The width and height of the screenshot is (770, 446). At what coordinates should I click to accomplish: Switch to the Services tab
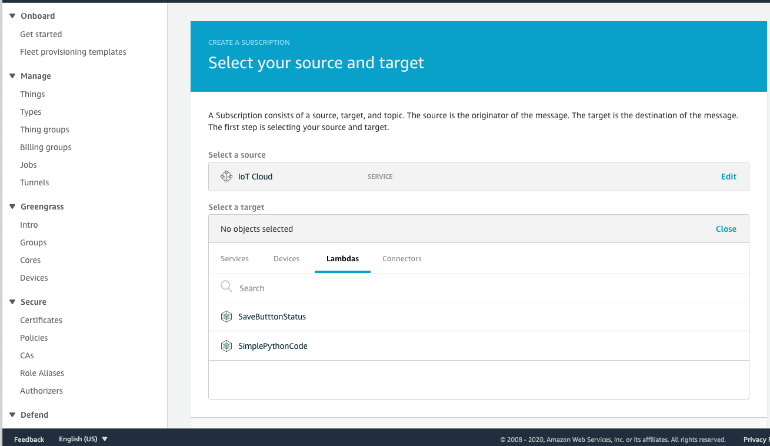tap(235, 258)
